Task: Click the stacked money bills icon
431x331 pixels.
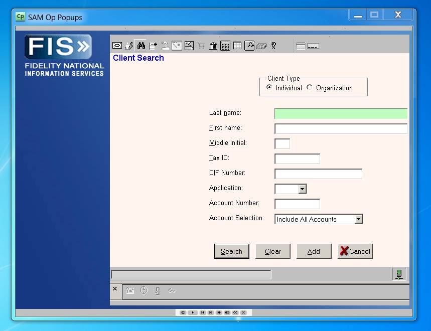Action: 261,46
